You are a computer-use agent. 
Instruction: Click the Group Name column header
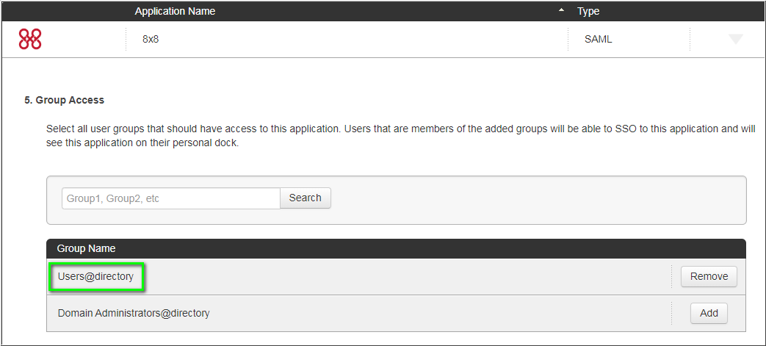86,248
